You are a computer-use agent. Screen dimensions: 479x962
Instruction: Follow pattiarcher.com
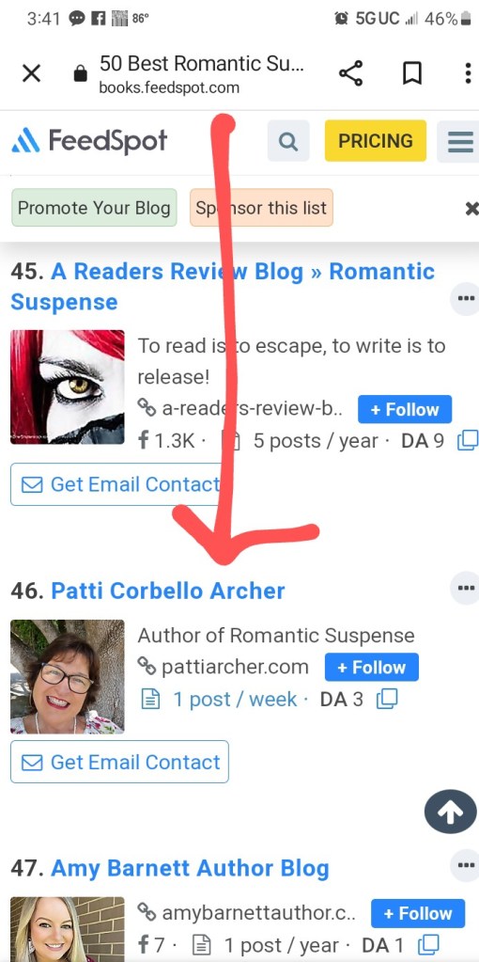(372, 667)
